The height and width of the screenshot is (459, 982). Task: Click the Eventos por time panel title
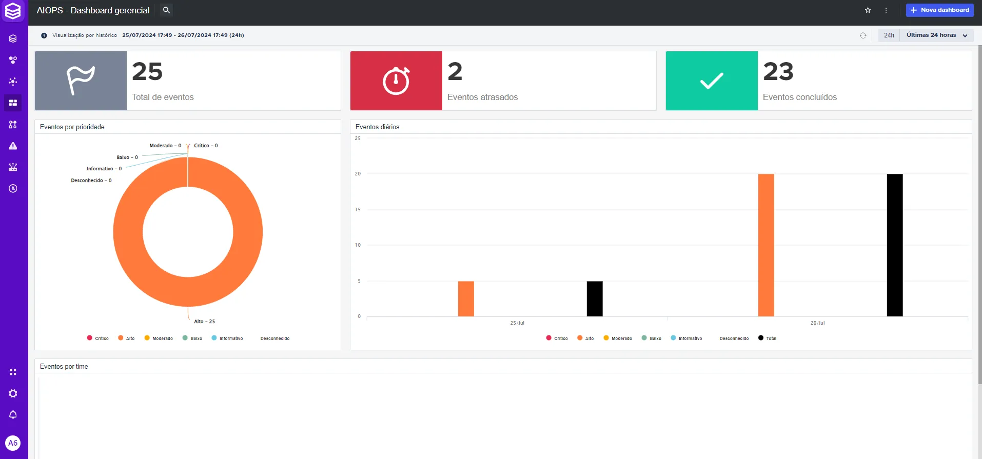pos(64,367)
